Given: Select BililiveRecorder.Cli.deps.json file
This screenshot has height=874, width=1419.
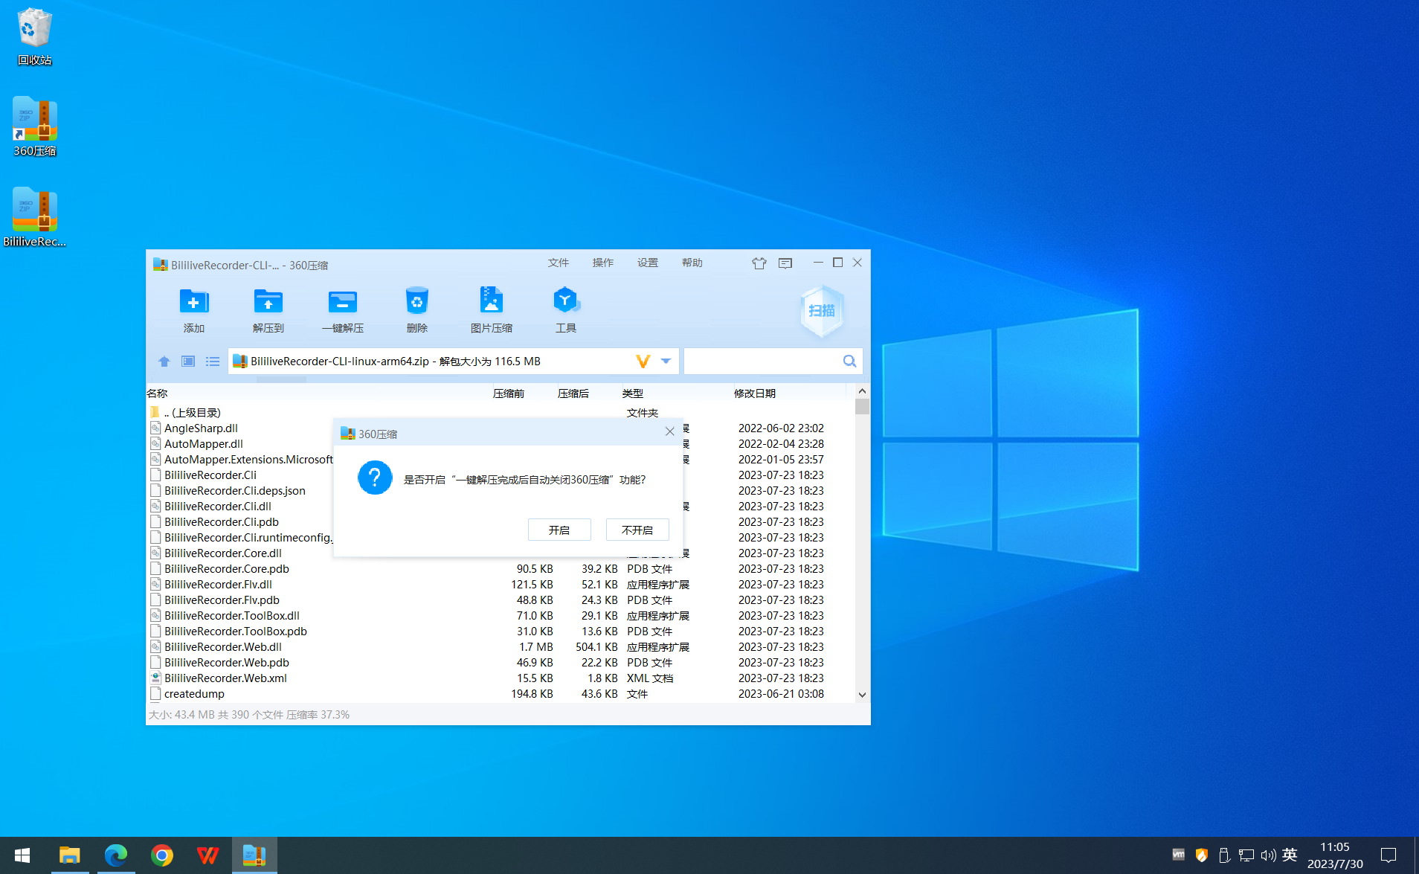Looking at the screenshot, I should tap(235, 491).
